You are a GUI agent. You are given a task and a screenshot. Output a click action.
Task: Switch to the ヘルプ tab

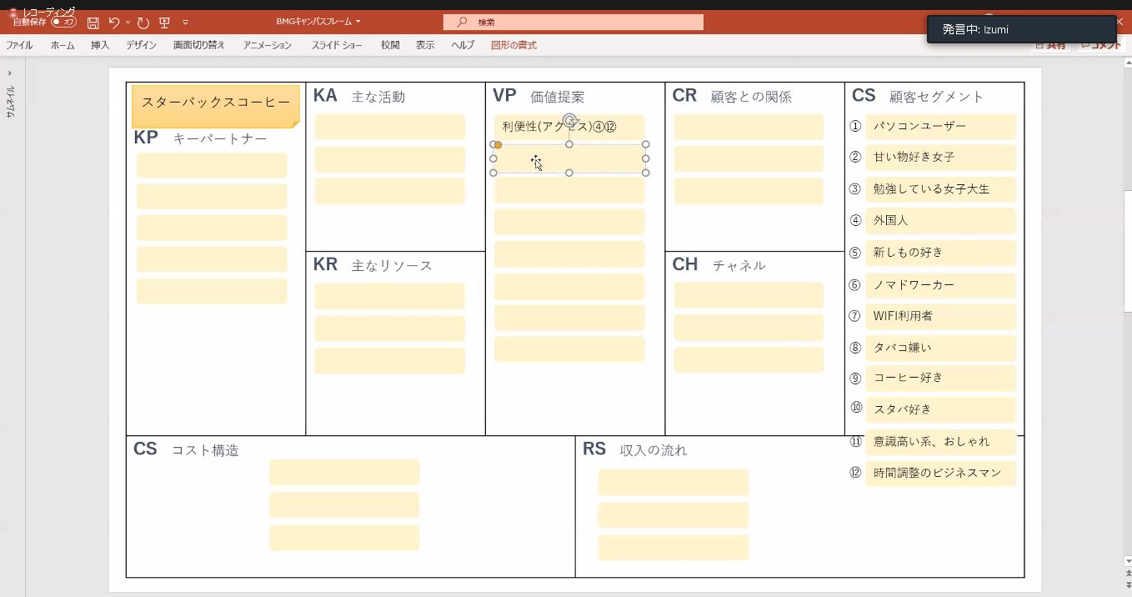pos(463,45)
